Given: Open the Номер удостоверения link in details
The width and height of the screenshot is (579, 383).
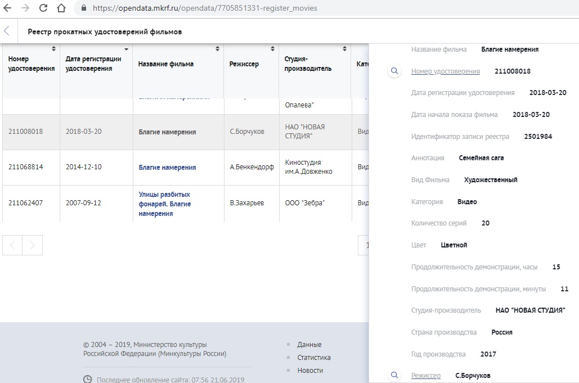Looking at the screenshot, I should (445, 71).
